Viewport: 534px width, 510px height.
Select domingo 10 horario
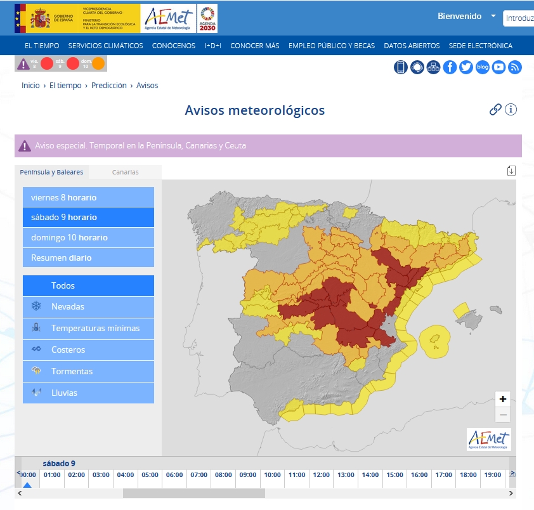88,237
